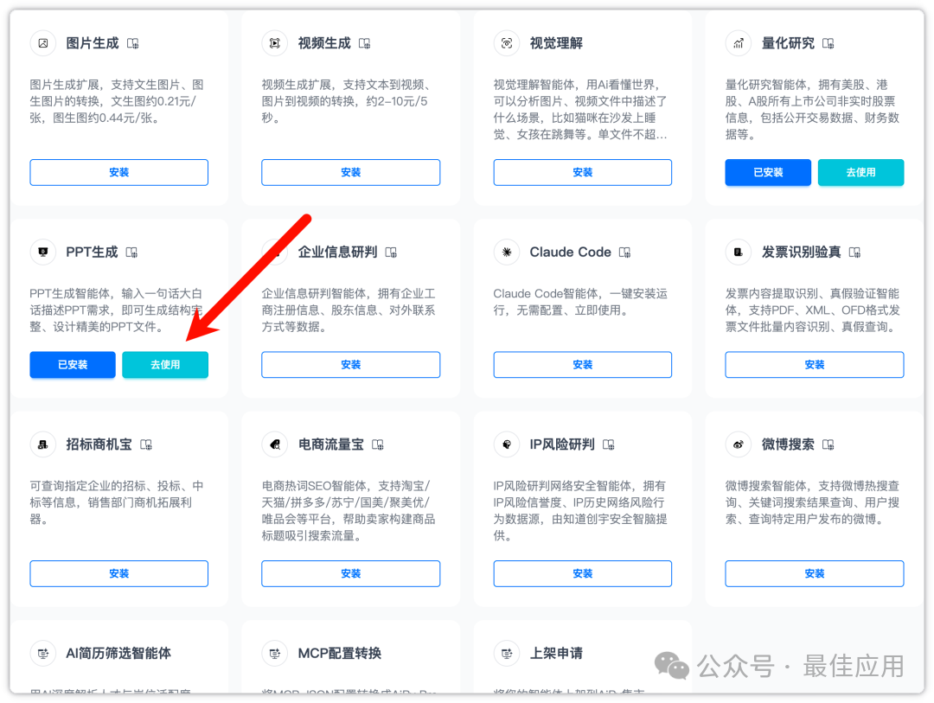The image size is (934, 703).
Task: Select the 电商流量宝 title text
Action: (330, 444)
